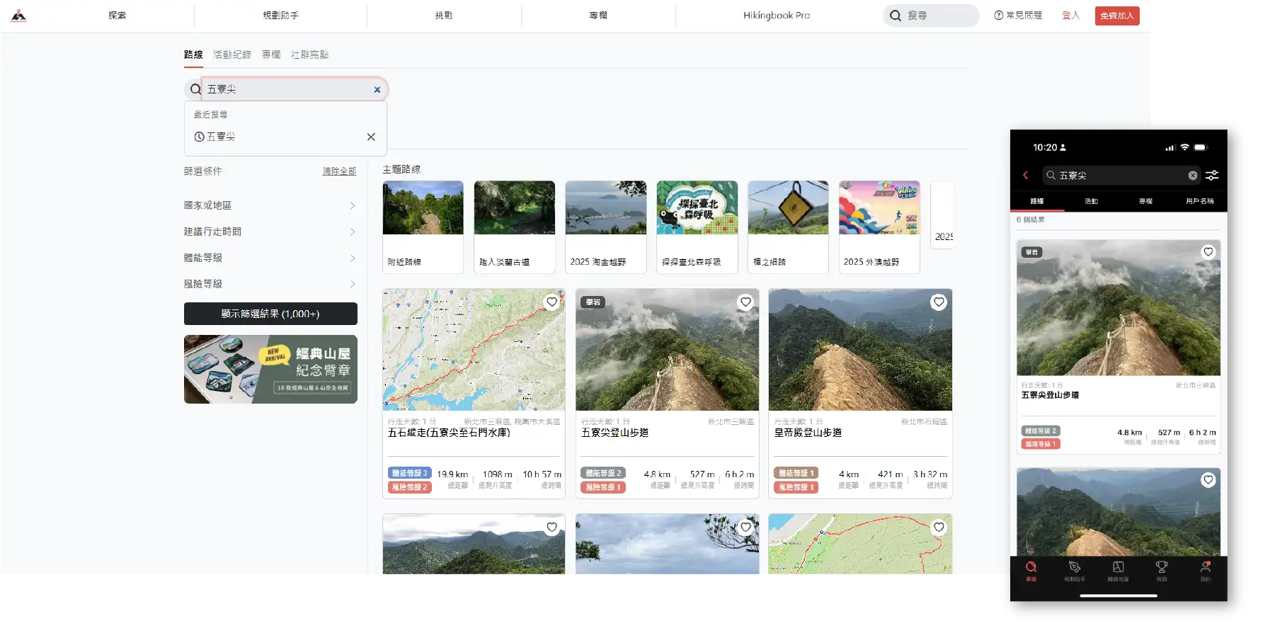
Task: Open the 探索 navigation menu
Action: coord(118,16)
